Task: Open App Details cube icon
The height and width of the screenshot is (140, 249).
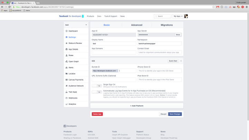Action: pyautogui.click(x=66, y=49)
